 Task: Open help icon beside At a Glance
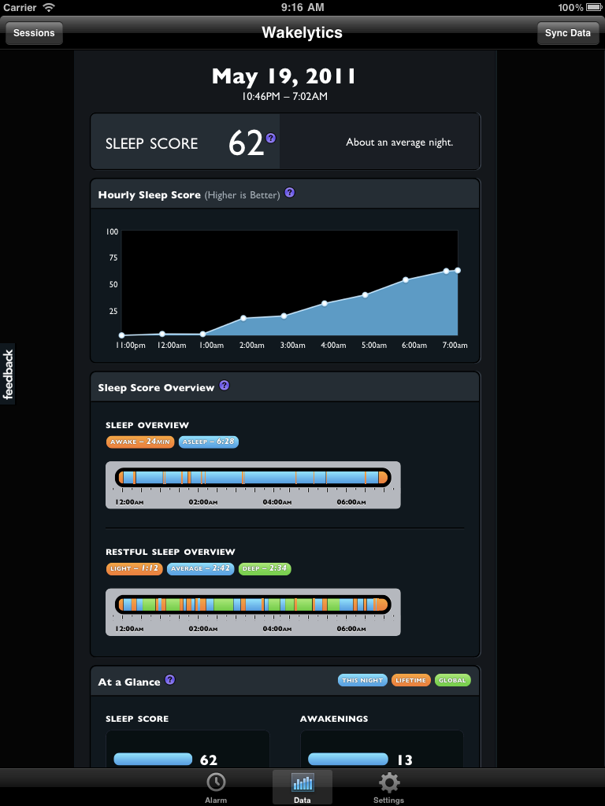pyautogui.click(x=170, y=679)
